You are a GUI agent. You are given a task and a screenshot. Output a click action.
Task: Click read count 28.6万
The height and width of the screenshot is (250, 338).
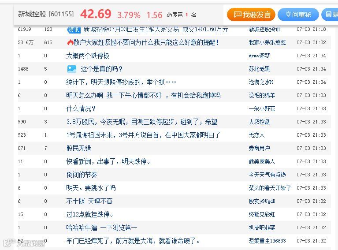26,42
